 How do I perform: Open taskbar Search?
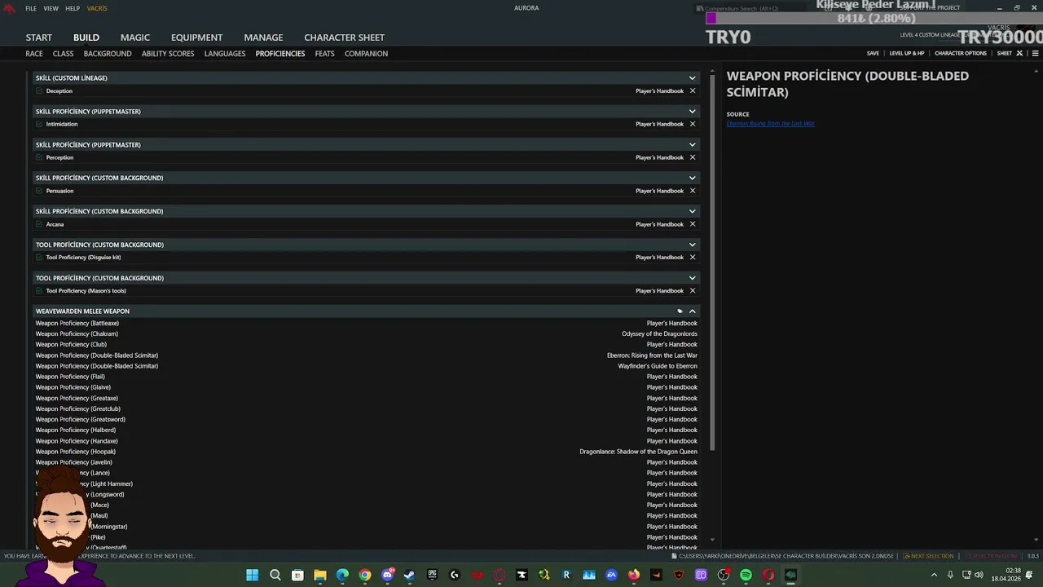pyautogui.click(x=275, y=575)
